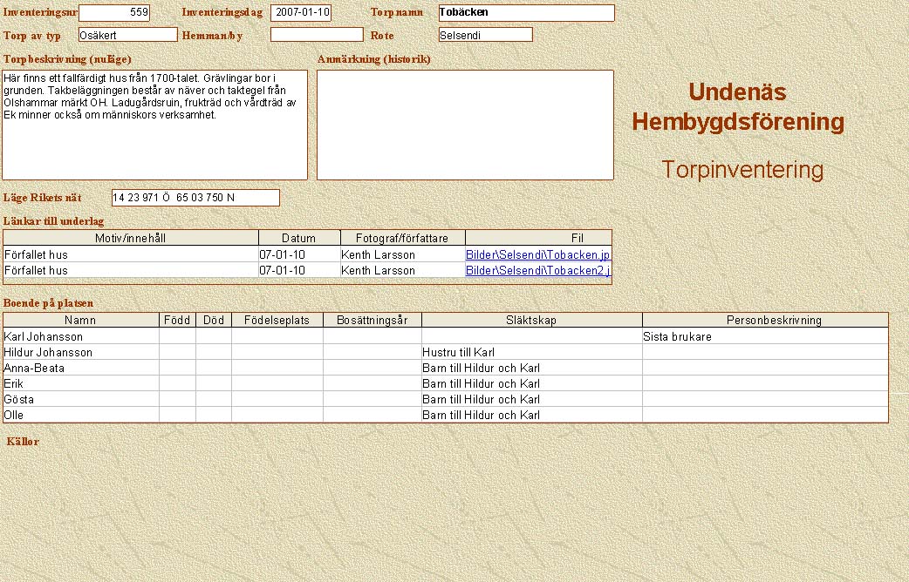Click the Släktskap column header
Viewport: 909px width, 582px height.
[531, 321]
